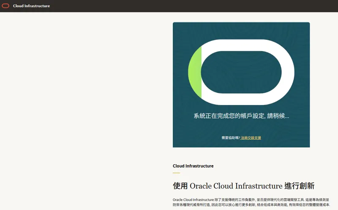Screen dimensions: 338x210
Task: Click the Cloud Infrastructure header title
Action: pyautogui.click(x=31, y=6)
